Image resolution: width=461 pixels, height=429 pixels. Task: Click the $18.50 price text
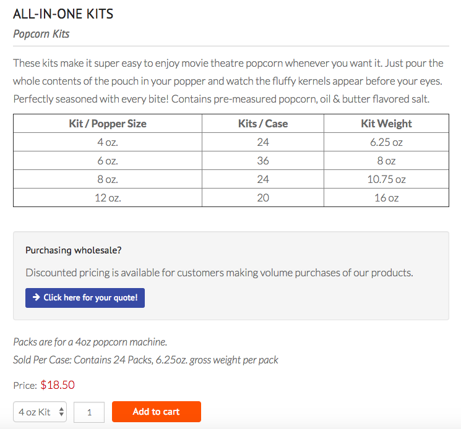point(58,385)
